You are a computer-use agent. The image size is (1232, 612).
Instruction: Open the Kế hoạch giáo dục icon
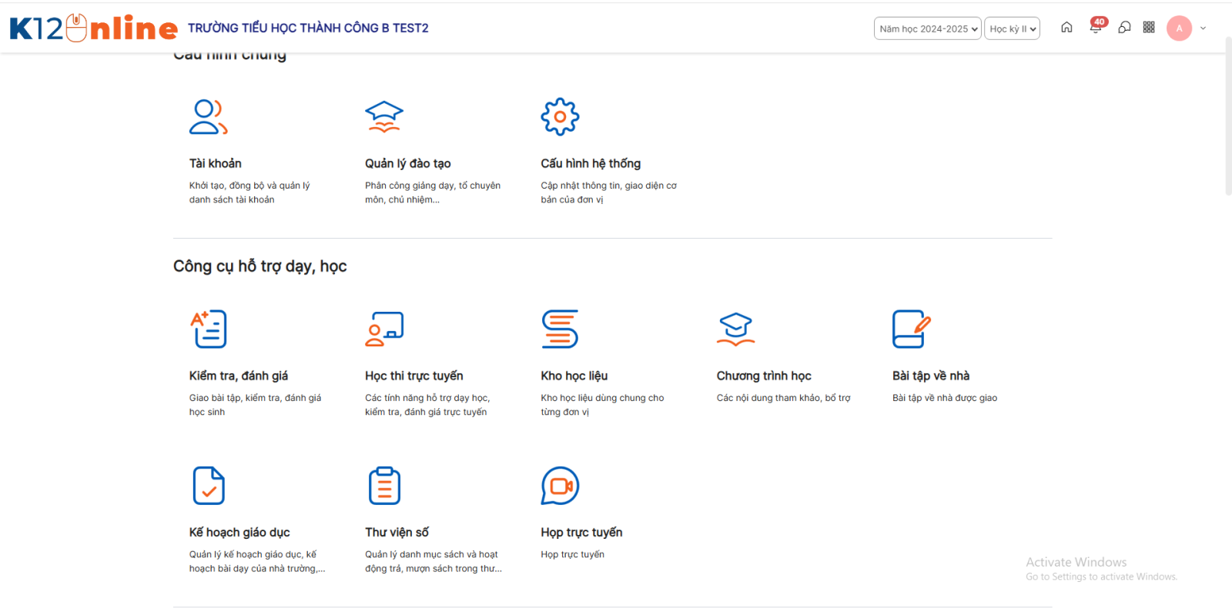[209, 486]
